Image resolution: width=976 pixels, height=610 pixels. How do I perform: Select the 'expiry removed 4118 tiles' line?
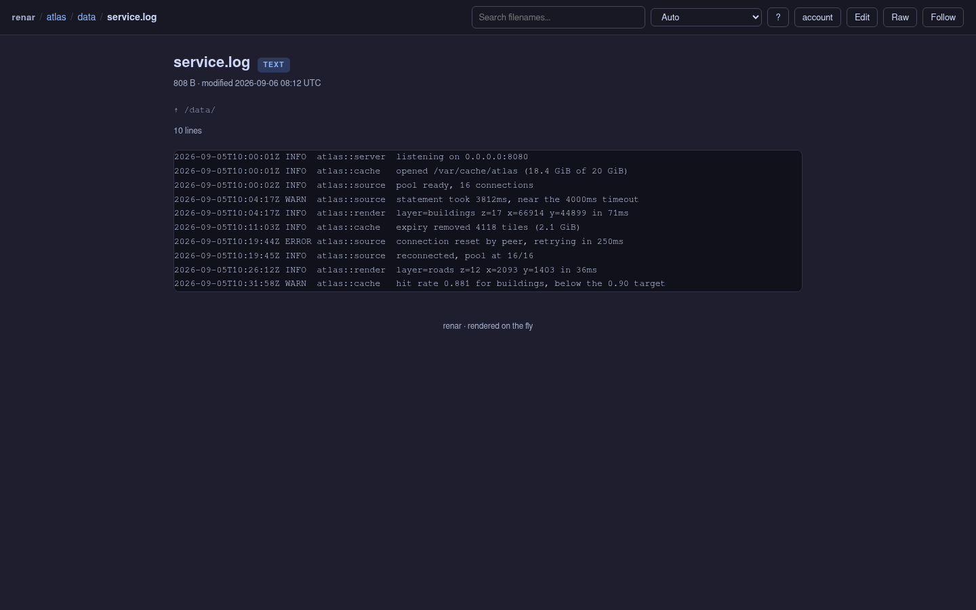tap(377, 227)
